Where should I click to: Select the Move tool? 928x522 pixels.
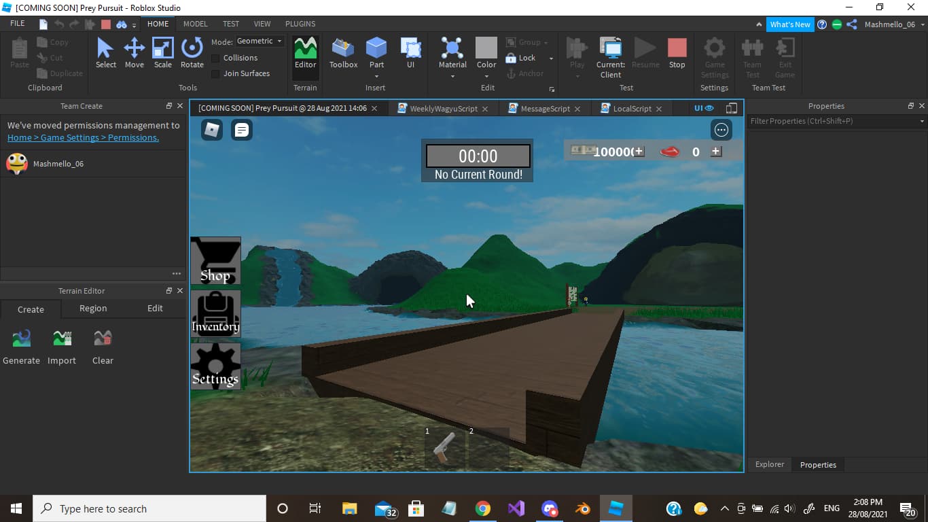tap(134, 51)
